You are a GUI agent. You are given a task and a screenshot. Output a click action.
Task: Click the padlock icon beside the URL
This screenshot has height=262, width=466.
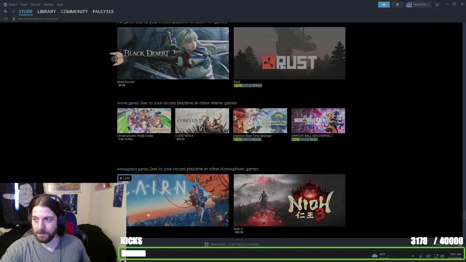point(14,19)
